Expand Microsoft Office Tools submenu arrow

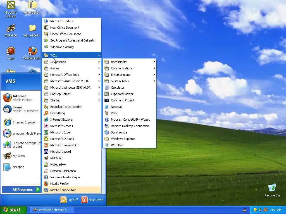tap(99, 75)
